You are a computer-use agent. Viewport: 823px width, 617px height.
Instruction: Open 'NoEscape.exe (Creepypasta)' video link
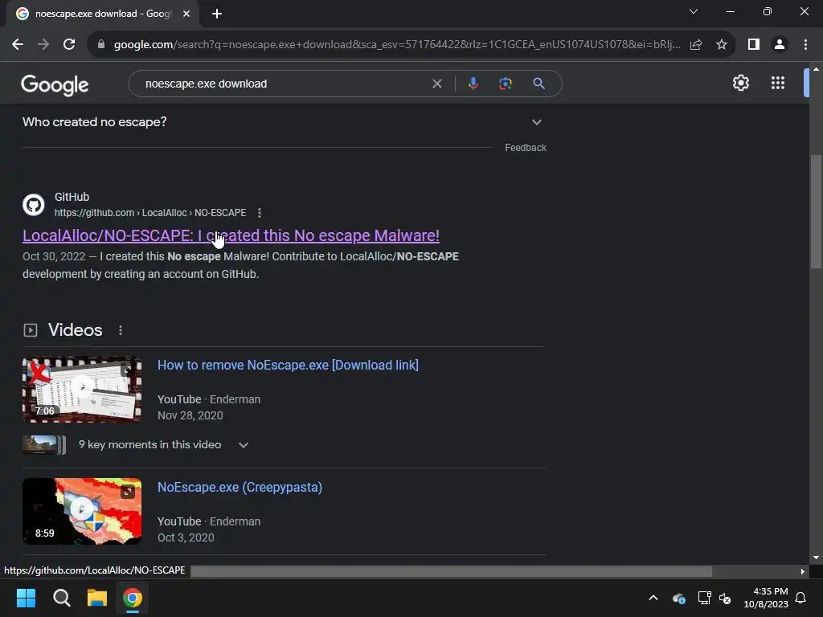(240, 488)
